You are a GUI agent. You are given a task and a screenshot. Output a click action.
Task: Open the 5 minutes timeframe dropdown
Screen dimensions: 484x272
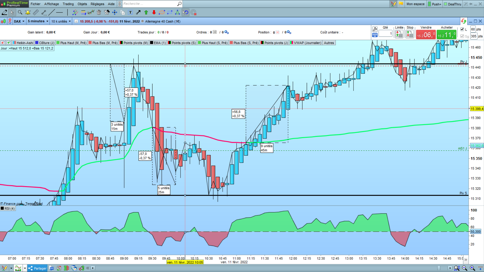click(38, 21)
